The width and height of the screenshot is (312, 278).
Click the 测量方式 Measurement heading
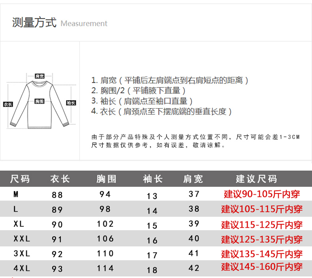click(59, 22)
